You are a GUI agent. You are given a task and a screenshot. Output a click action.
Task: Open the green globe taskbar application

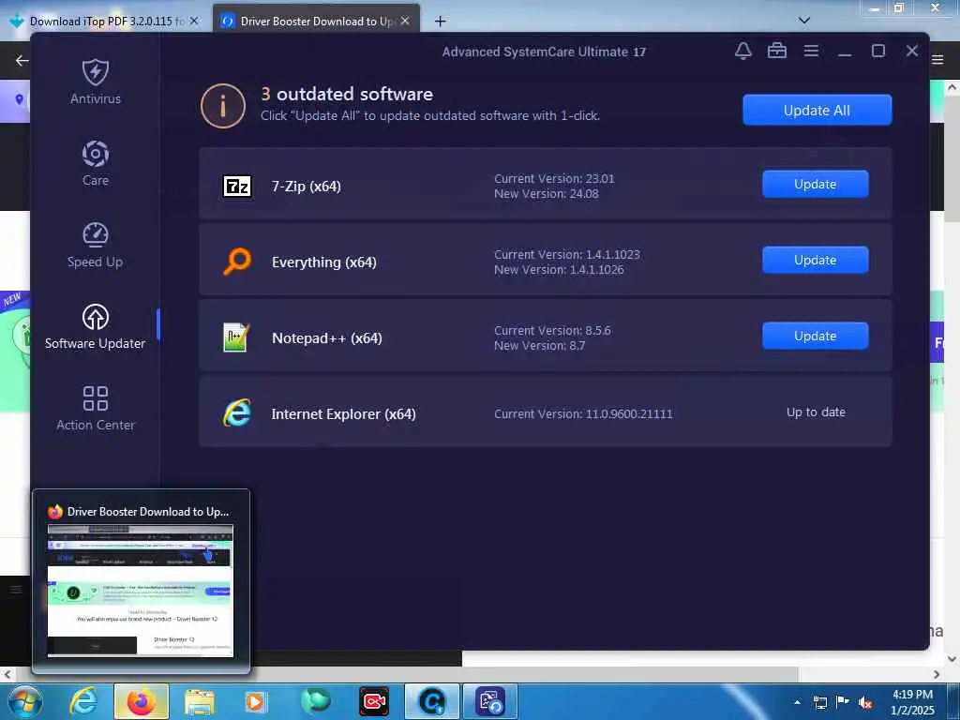(315, 701)
